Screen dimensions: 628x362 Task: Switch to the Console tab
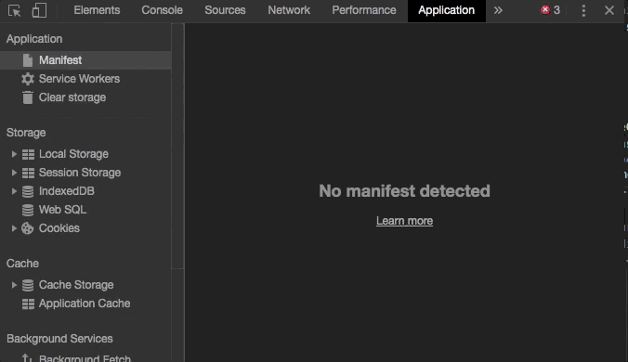coord(162,10)
